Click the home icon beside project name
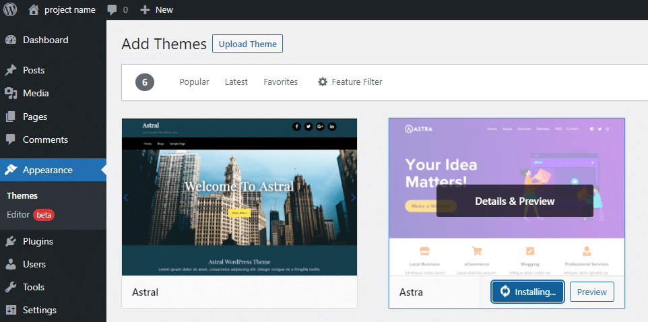The image size is (648, 322). [x=34, y=9]
